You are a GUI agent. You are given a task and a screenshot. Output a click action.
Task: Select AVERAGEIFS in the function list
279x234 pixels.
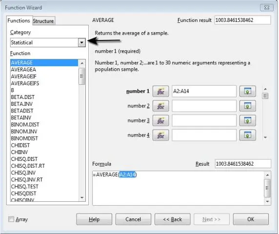tap(44, 83)
